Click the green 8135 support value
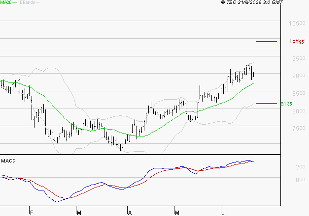This screenshot has height=216, width=309. pyautogui.click(x=286, y=104)
